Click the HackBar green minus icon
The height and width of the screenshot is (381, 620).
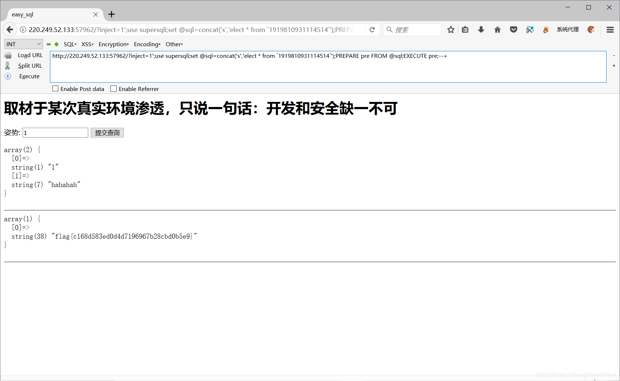point(49,44)
